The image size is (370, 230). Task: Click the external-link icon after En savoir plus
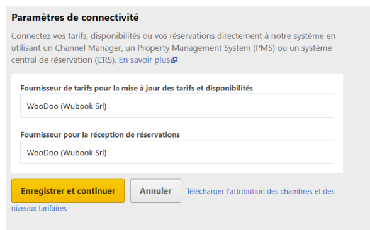pyautogui.click(x=174, y=60)
